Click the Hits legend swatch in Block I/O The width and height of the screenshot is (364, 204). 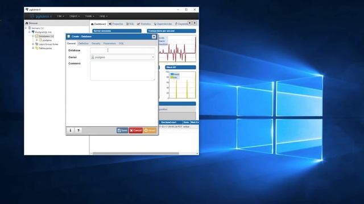[172, 77]
